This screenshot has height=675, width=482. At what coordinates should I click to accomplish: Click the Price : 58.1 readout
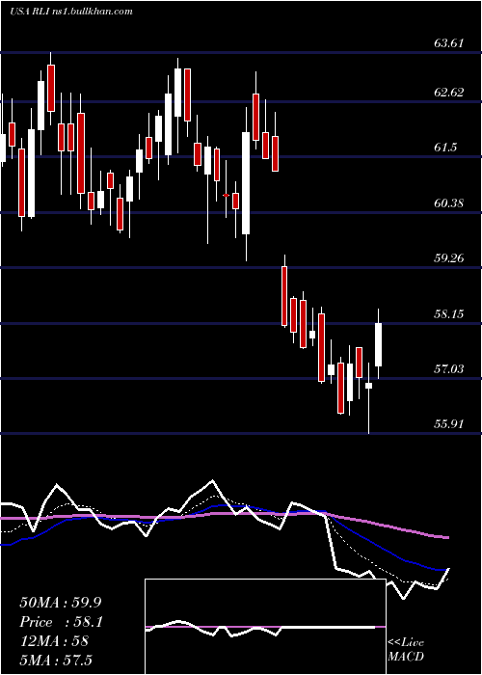click(61, 622)
